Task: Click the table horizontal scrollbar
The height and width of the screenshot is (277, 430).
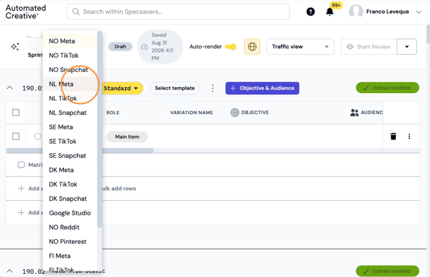Action: [x=80, y=151]
